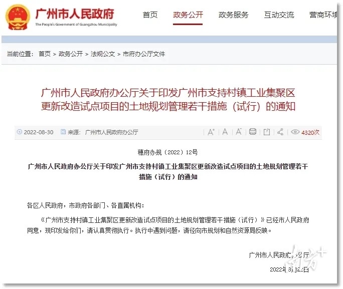
Task: Click the bookmark/collect icon
Action: [267, 132]
